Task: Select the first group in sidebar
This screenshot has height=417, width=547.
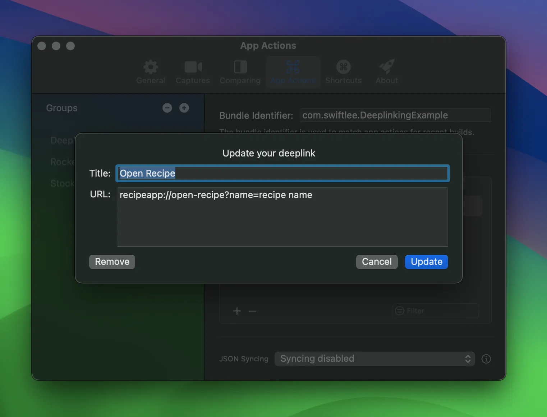Action: click(x=62, y=141)
